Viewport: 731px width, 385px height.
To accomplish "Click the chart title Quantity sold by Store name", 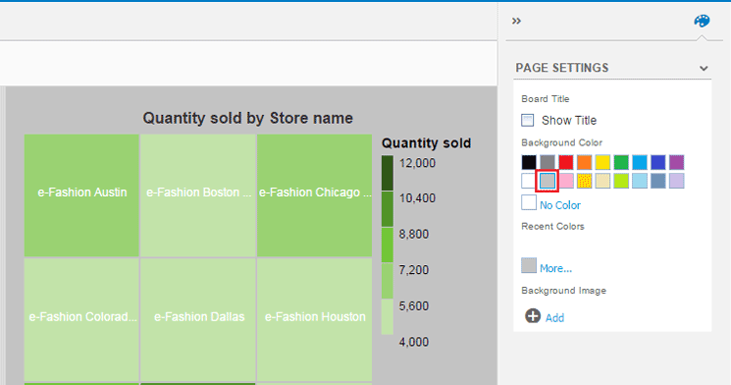I will 247,118.
